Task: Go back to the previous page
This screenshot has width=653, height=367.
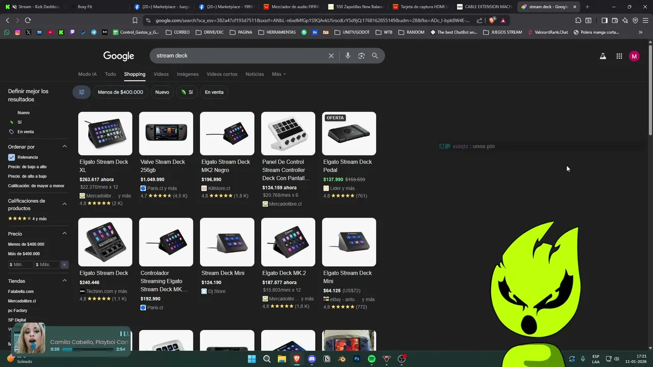Action: [x=7, y=20]
